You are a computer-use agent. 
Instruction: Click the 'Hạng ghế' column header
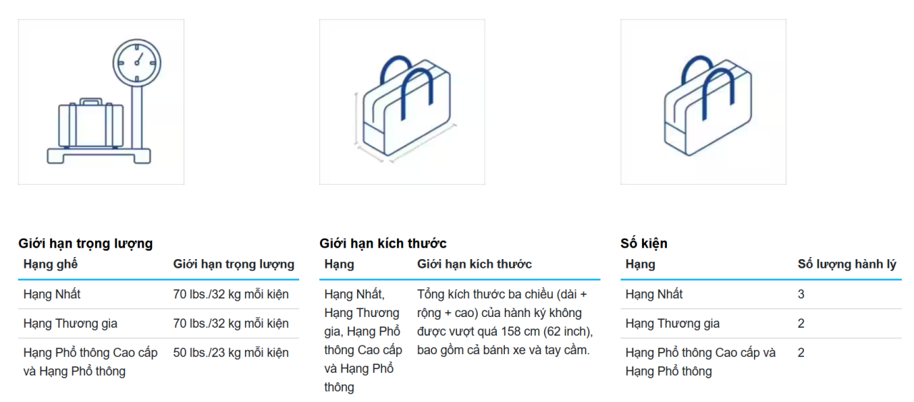[x=51, y=264]
